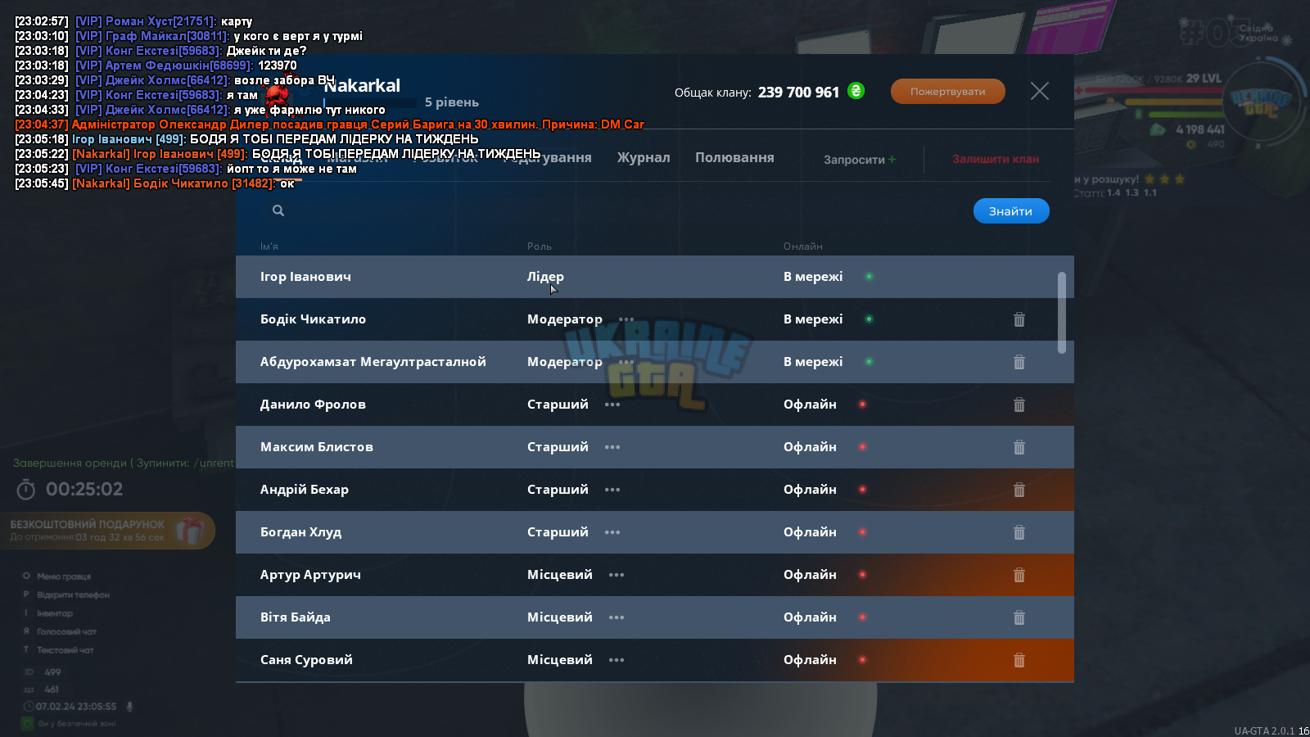The width and height of the screenshot is (1310, 737).
Task: Change role via dots for Богдан Хлуд
Action: pyautogui.click(x=612, y=532)
